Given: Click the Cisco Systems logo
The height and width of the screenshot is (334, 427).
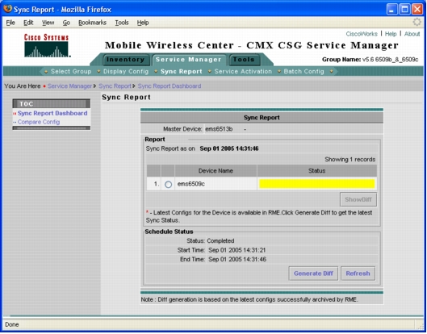Looking at the screenshot, I should coord(47,45).
